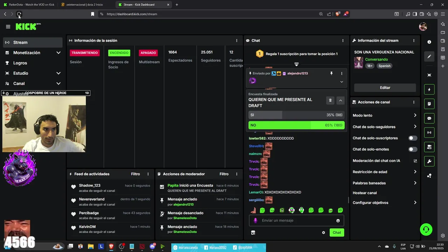Switch to ParkerDota VOD browser tab

click(29, 5)
